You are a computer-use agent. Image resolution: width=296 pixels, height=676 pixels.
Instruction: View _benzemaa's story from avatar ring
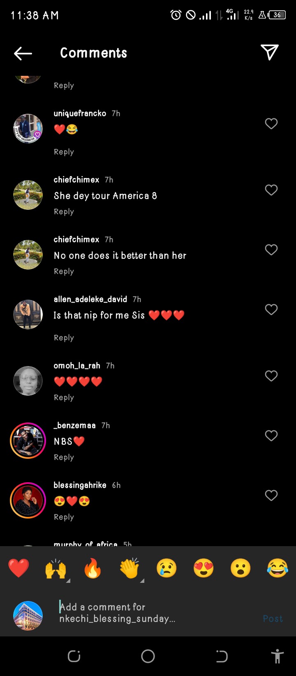pyautogui.click(x=28, y=441)
